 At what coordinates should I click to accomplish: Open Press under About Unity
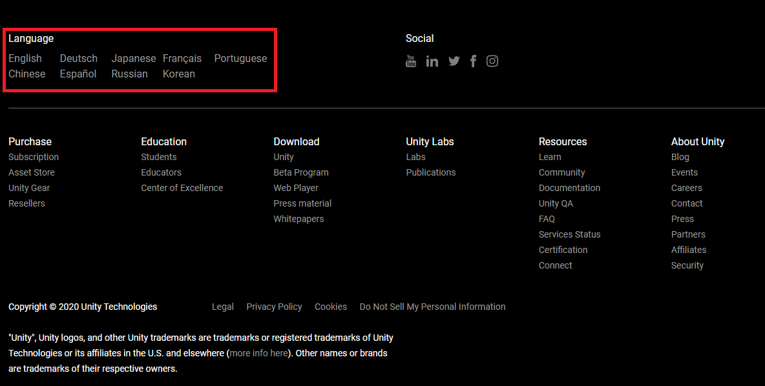[x=682, y=219]
